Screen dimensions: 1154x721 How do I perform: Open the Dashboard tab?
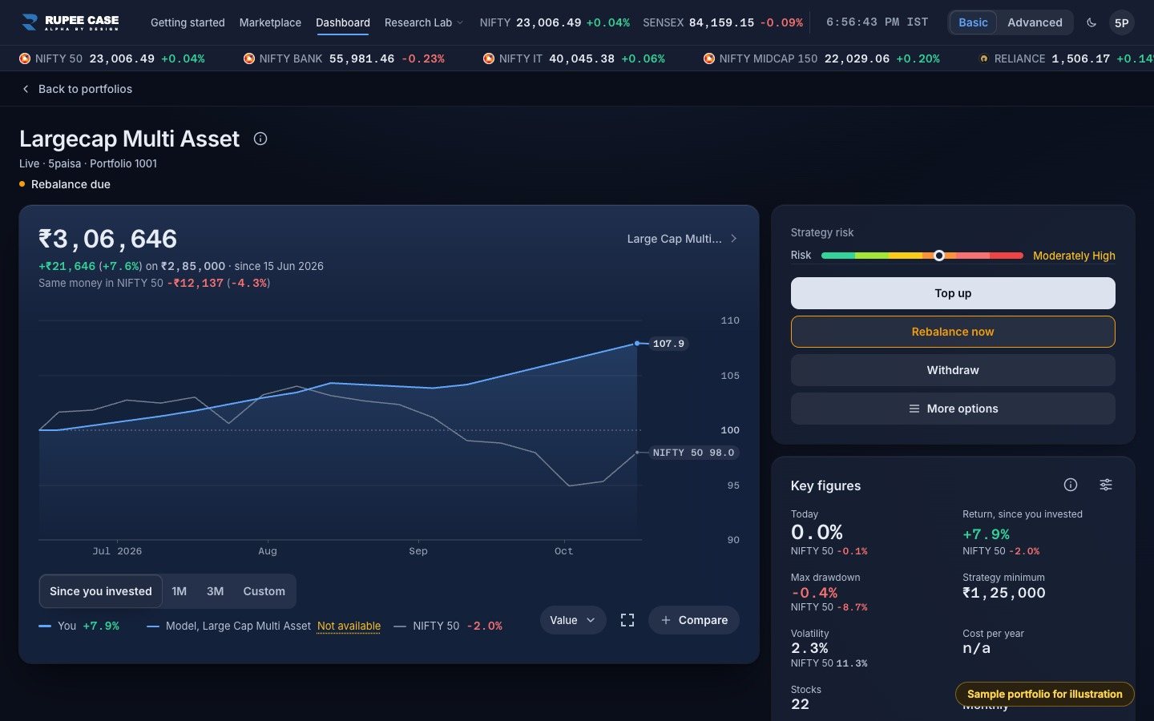point(343,22)
